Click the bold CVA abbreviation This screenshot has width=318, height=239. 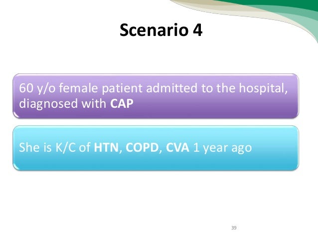(177, 147)
